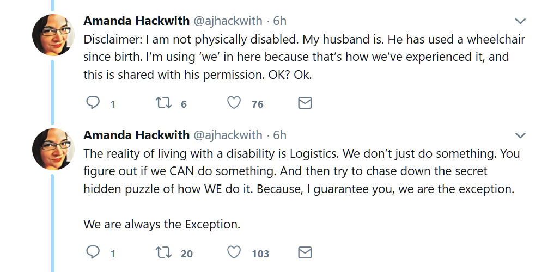Screen dimensions: 554x272
Task: Share Logistics tweet via message envelope
Action: coord(305,253)
